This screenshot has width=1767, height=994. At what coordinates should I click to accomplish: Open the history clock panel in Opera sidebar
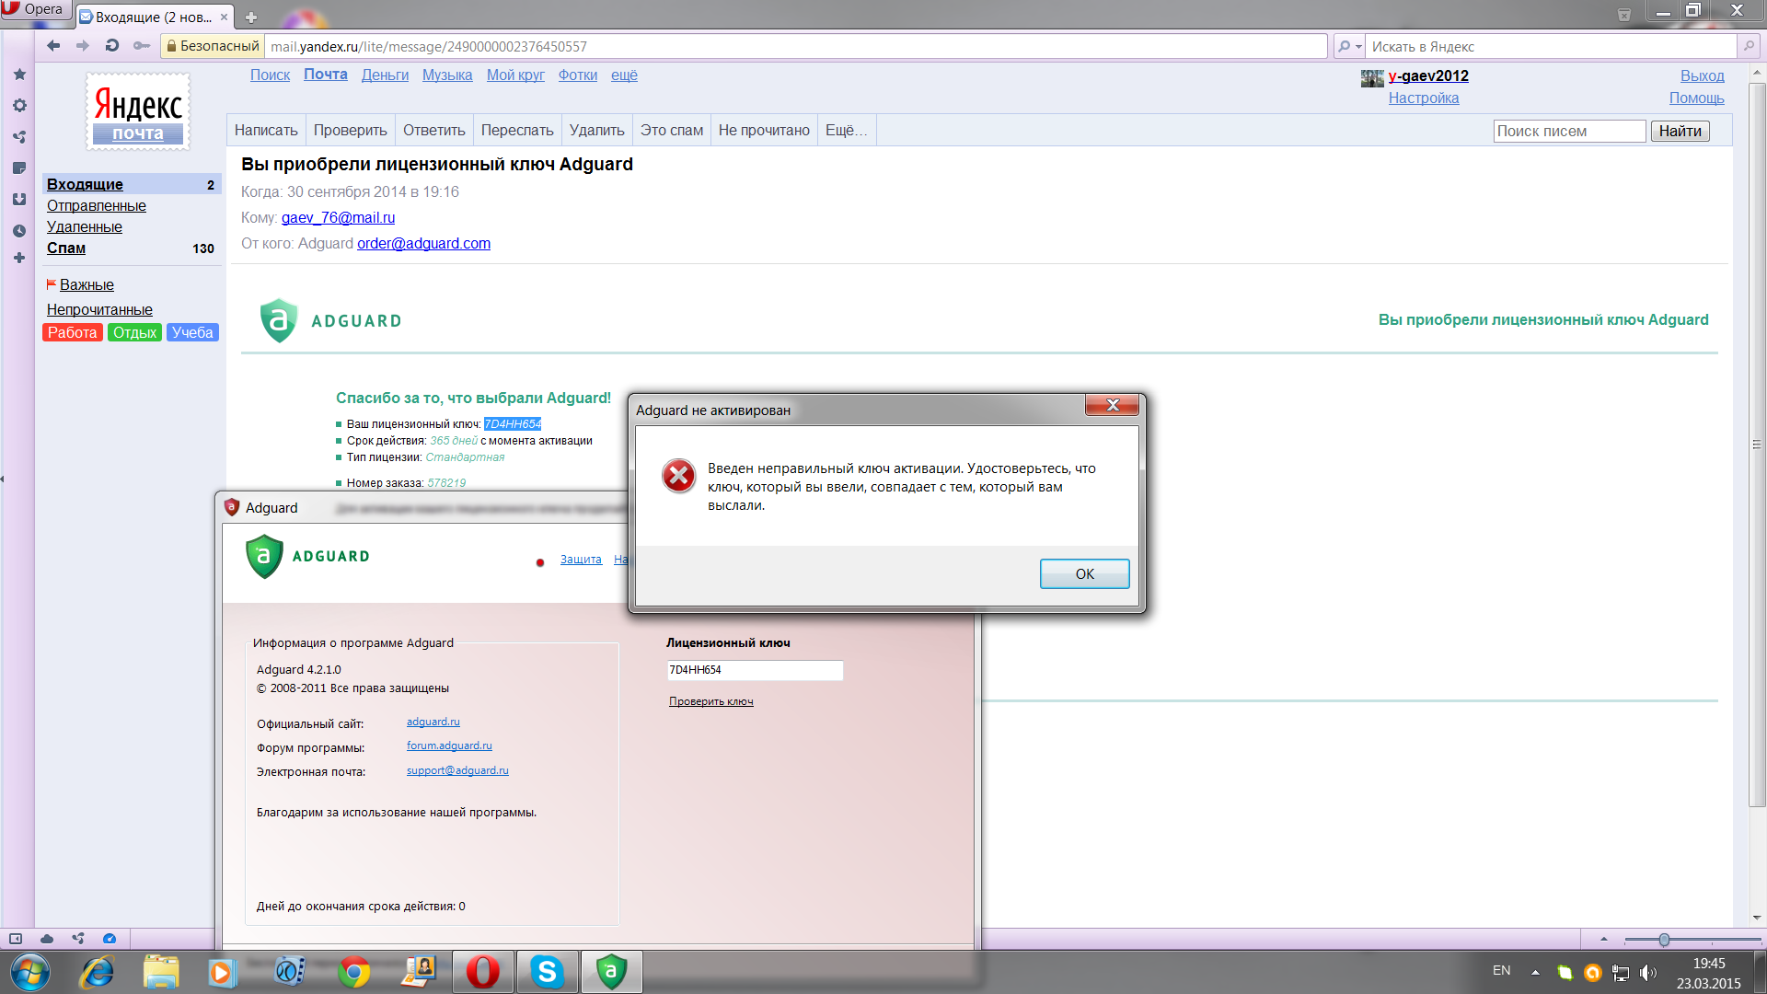(19, 231)
